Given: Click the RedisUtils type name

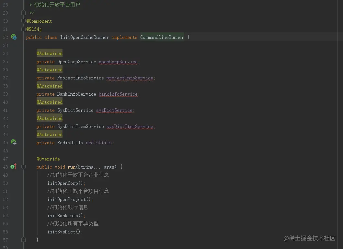Looking at the screenshot, I should point(70,143).
